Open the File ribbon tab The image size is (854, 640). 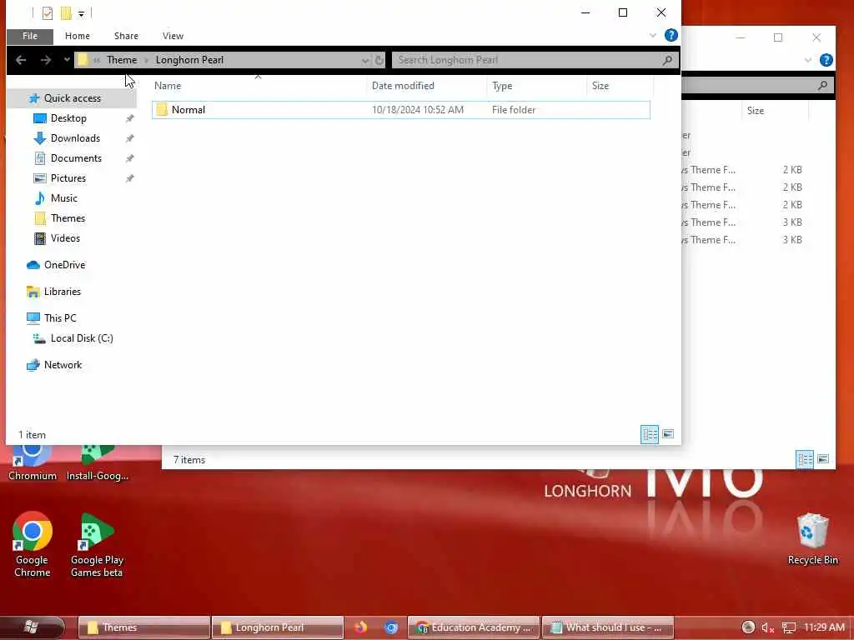[x=30, y=36]
